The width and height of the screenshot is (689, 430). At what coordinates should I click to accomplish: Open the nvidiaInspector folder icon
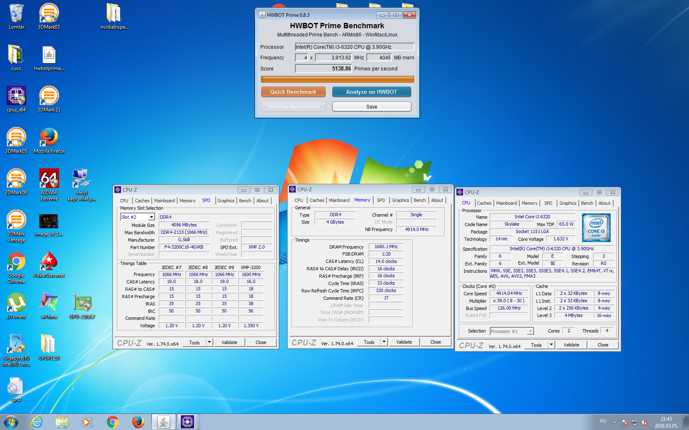(x=114, y=16)
